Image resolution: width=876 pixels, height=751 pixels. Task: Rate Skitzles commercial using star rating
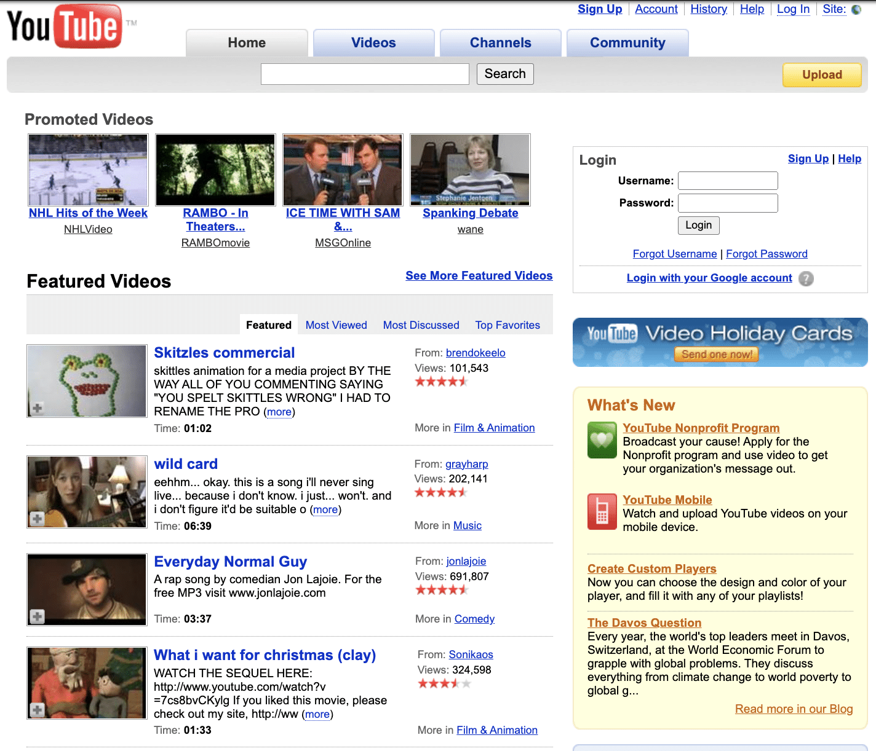click(442, 382)
